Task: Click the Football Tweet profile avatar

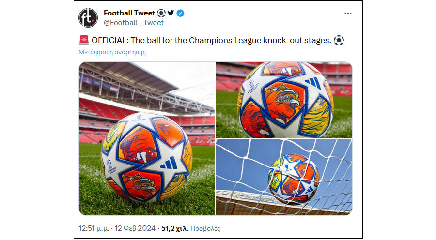Action: tap(88, 18)
